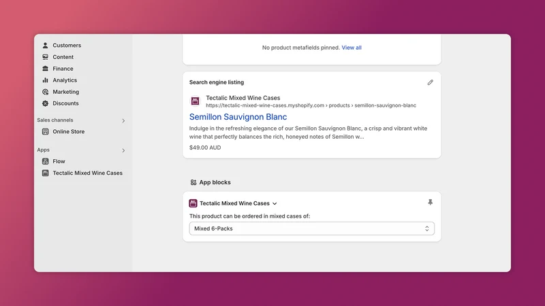Click the Semillon Sauvignon Blanc title link
Screen dimensions: 545x306
238,117
